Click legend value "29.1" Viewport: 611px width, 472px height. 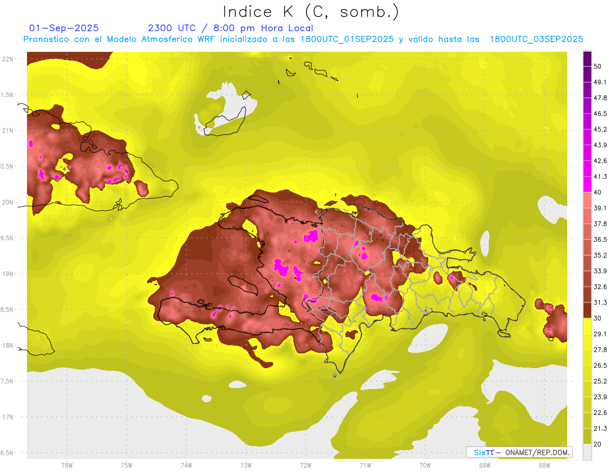[600, 334]
